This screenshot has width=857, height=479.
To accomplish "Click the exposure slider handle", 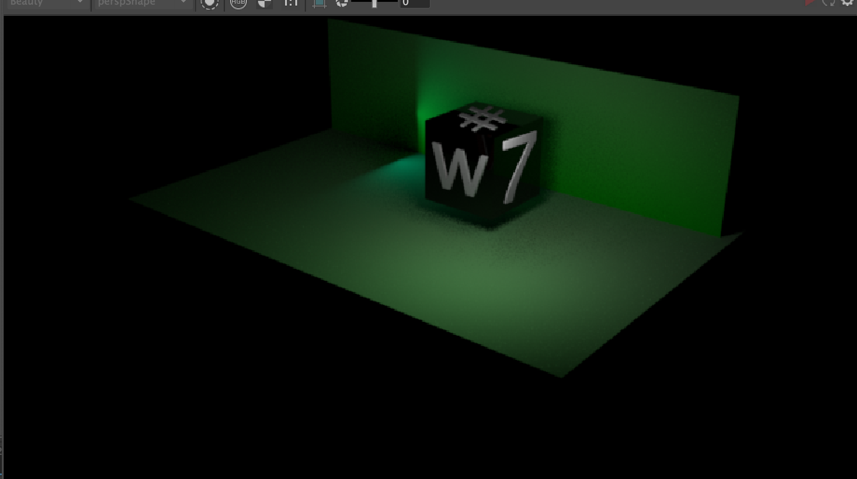I will pyautogui.click(x=374, y=3).
